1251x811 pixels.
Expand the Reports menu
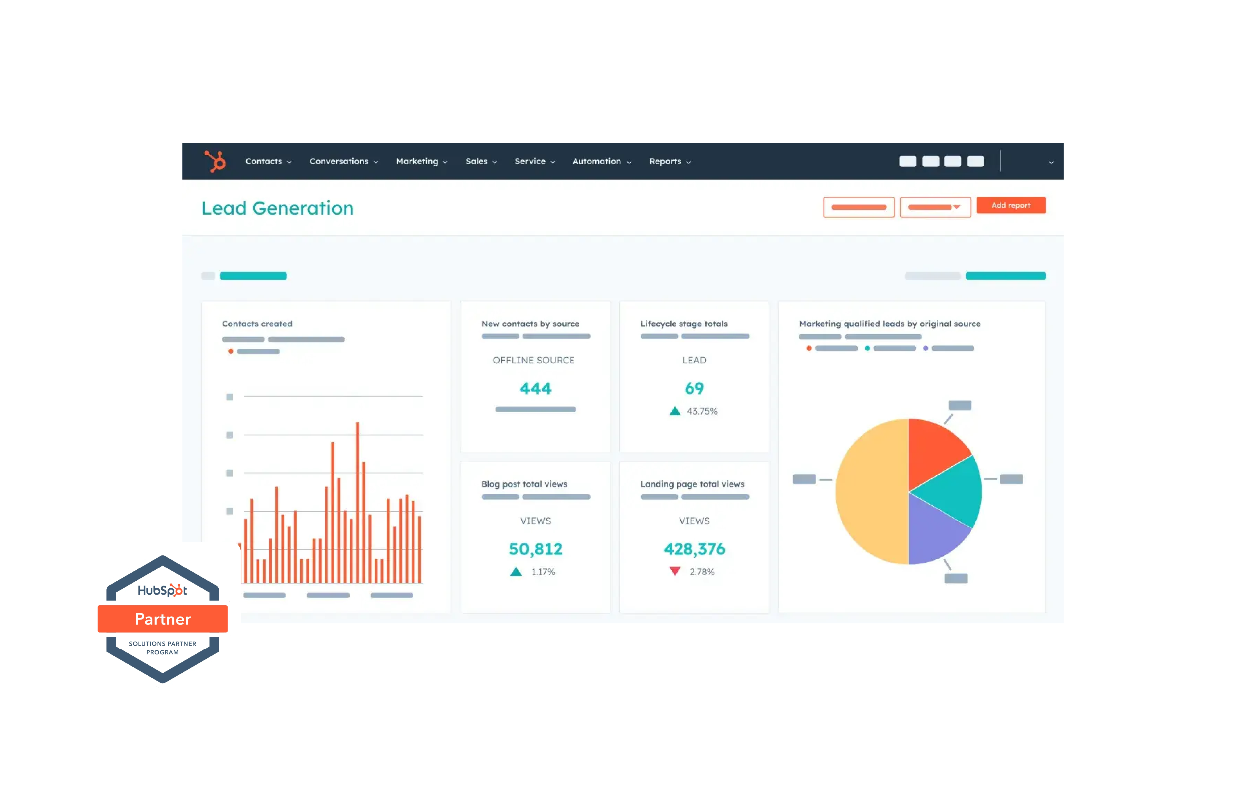pos(670,161)
